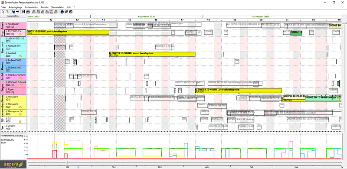Click the Mausposition field label
Screen dimensions: 347x169
tap(13, 16)
